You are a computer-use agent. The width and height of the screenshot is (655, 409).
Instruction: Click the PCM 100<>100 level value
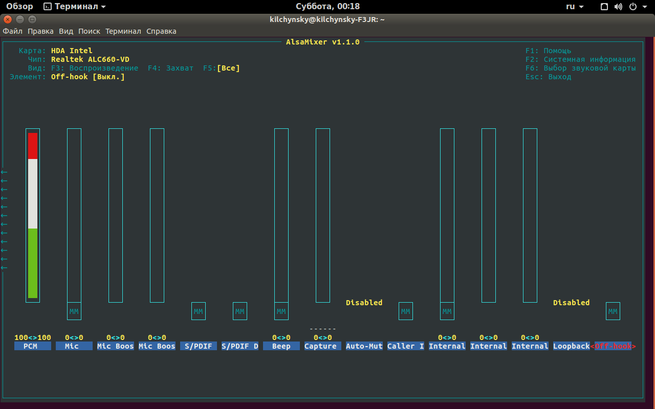click(x=33, y=337)
